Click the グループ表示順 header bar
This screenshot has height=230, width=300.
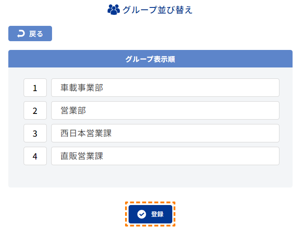pyautogui.click(x=150, y=59)
